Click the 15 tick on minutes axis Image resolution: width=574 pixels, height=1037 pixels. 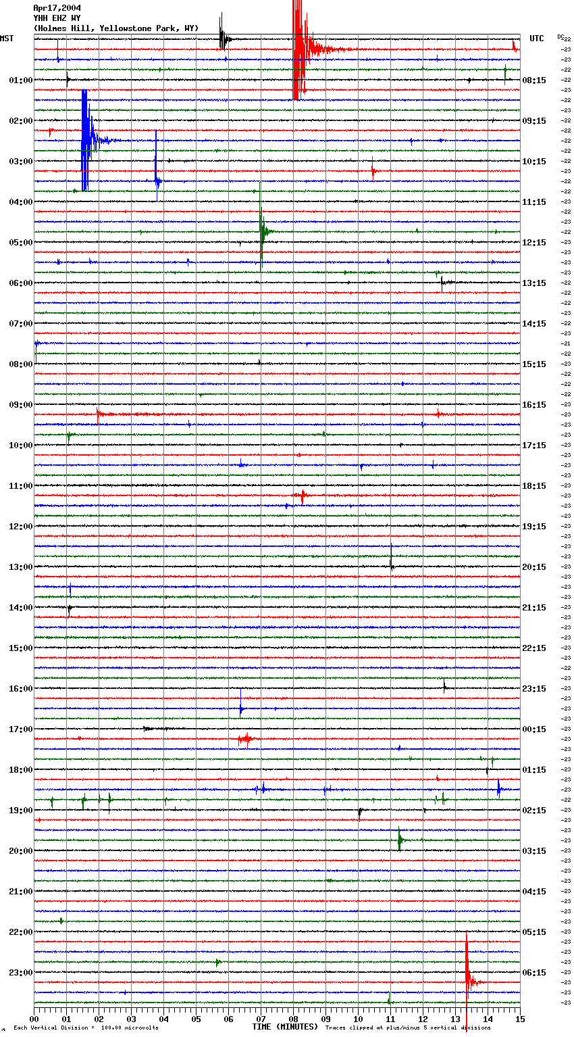[520, 1019]
